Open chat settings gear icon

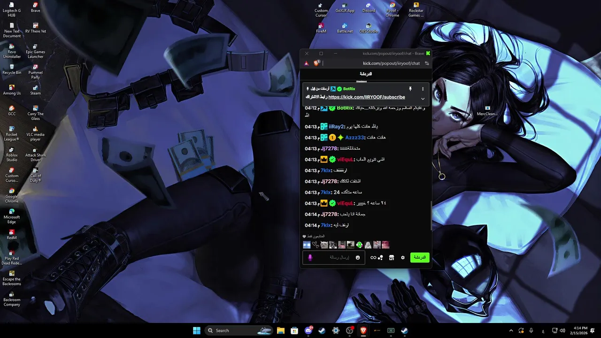point(402,257)
